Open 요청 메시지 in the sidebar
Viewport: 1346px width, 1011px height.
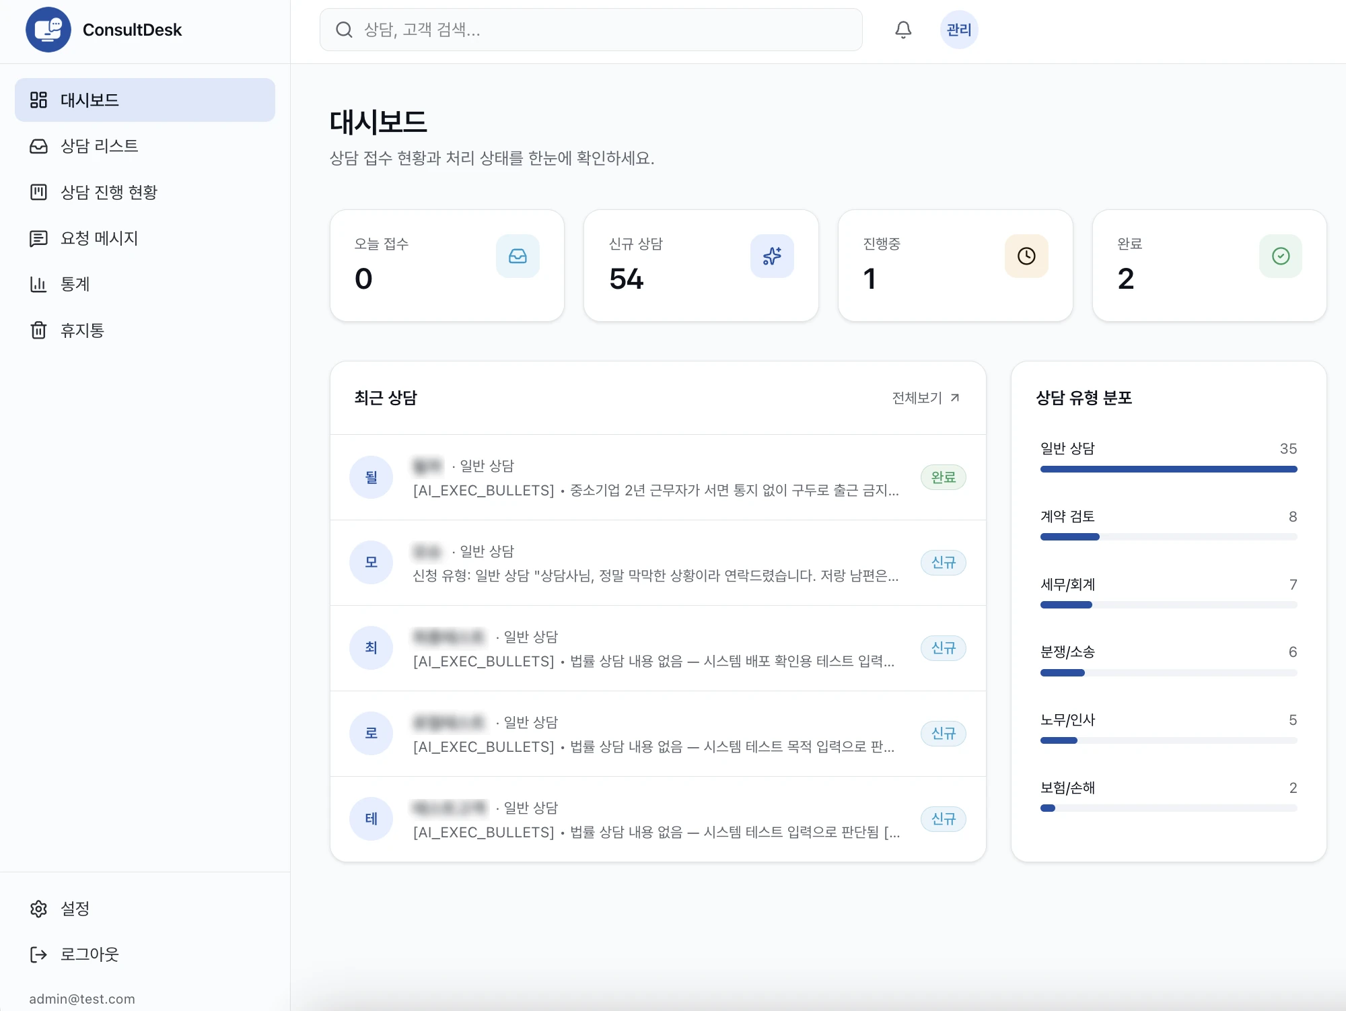click(x=145, y=238)
